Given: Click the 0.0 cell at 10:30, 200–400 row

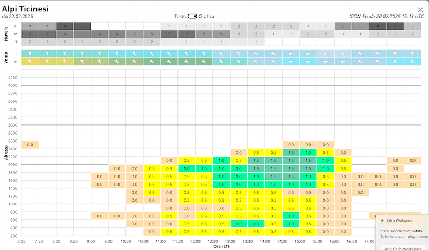Looking at the screenshot, I should (x=152, y=232).
